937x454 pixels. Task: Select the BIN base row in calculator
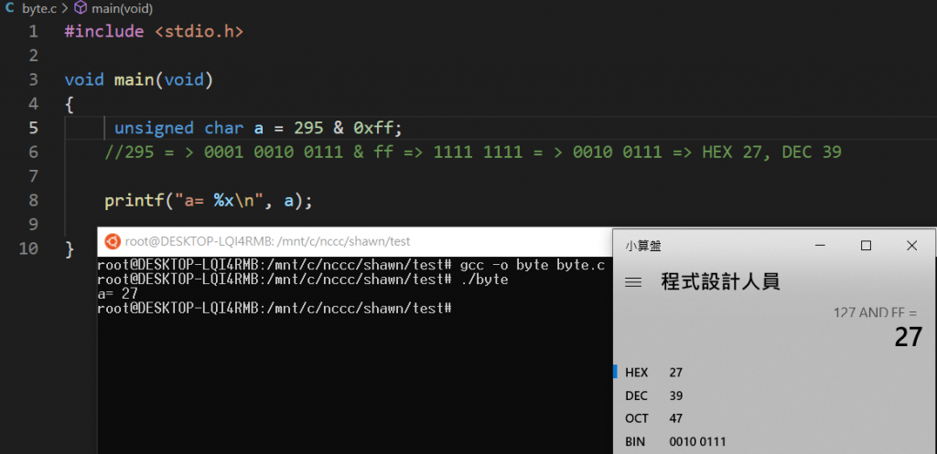point(774,441)
